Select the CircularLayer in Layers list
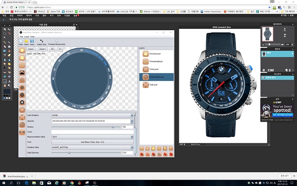 [x=156, y=54]
